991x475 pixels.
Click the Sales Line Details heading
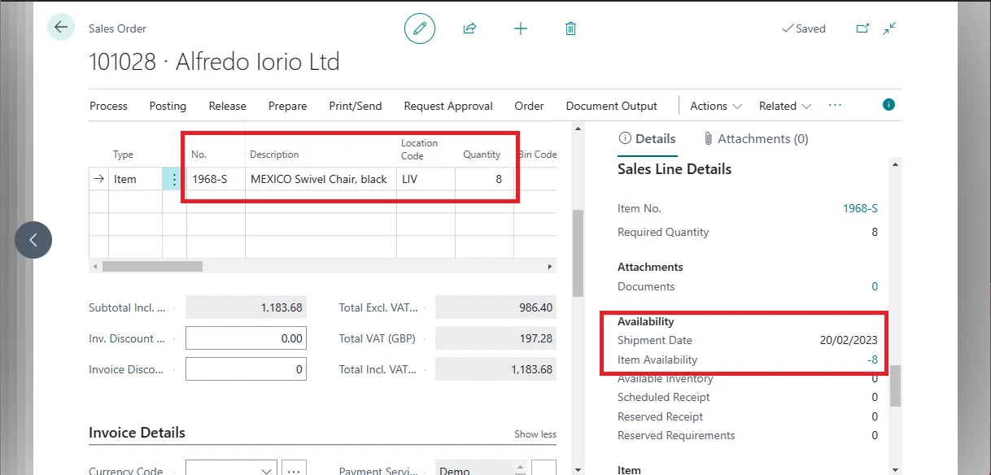coord(674,169)
